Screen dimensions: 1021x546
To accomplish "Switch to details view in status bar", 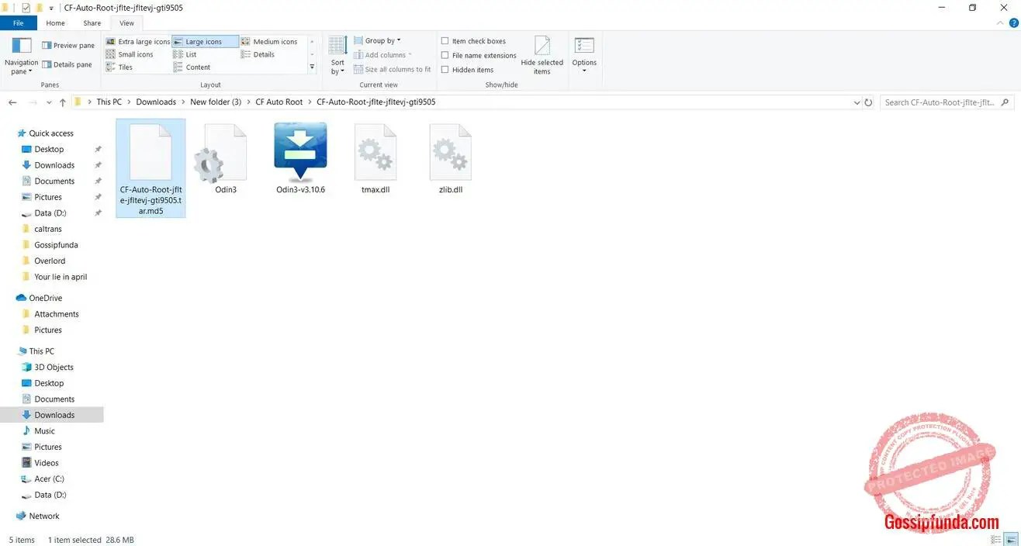I will click(x=996, y=539).
